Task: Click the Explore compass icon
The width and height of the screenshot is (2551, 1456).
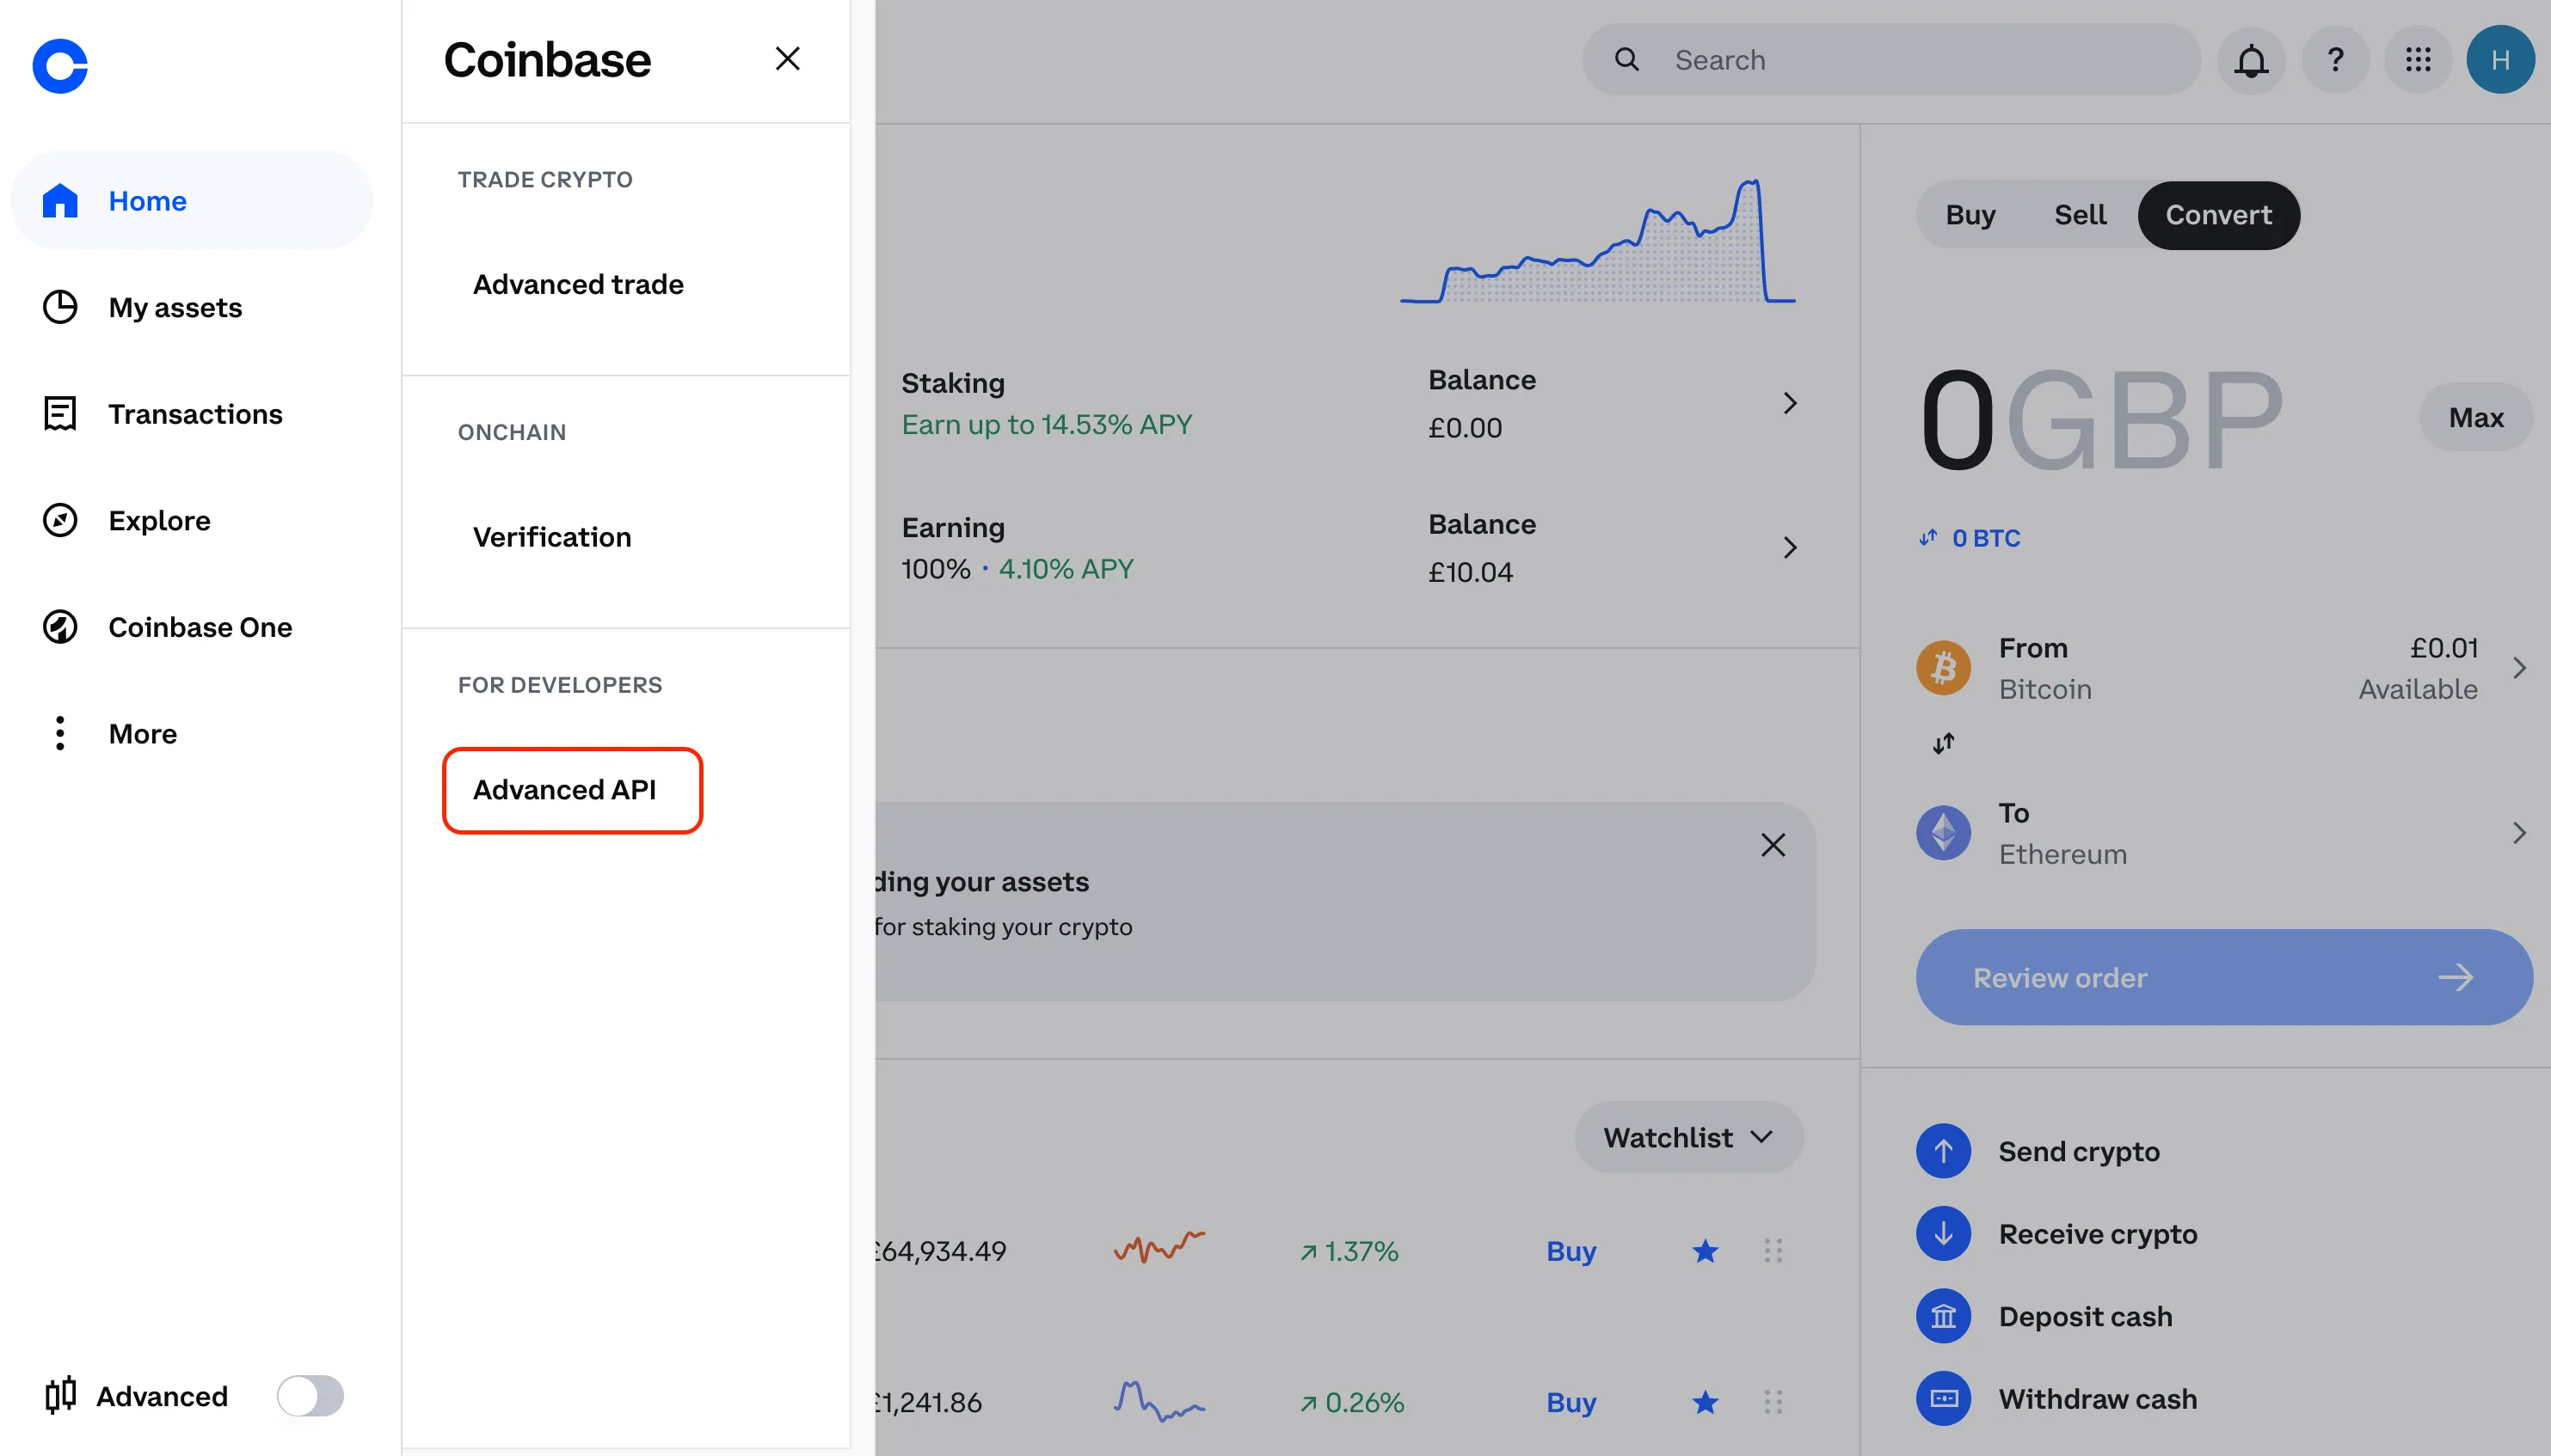Action: pos(60,520)
